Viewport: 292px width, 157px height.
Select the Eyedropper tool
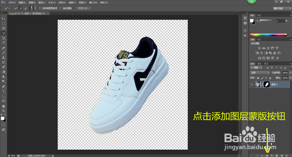pyautogui.click(x=3, y=43)
